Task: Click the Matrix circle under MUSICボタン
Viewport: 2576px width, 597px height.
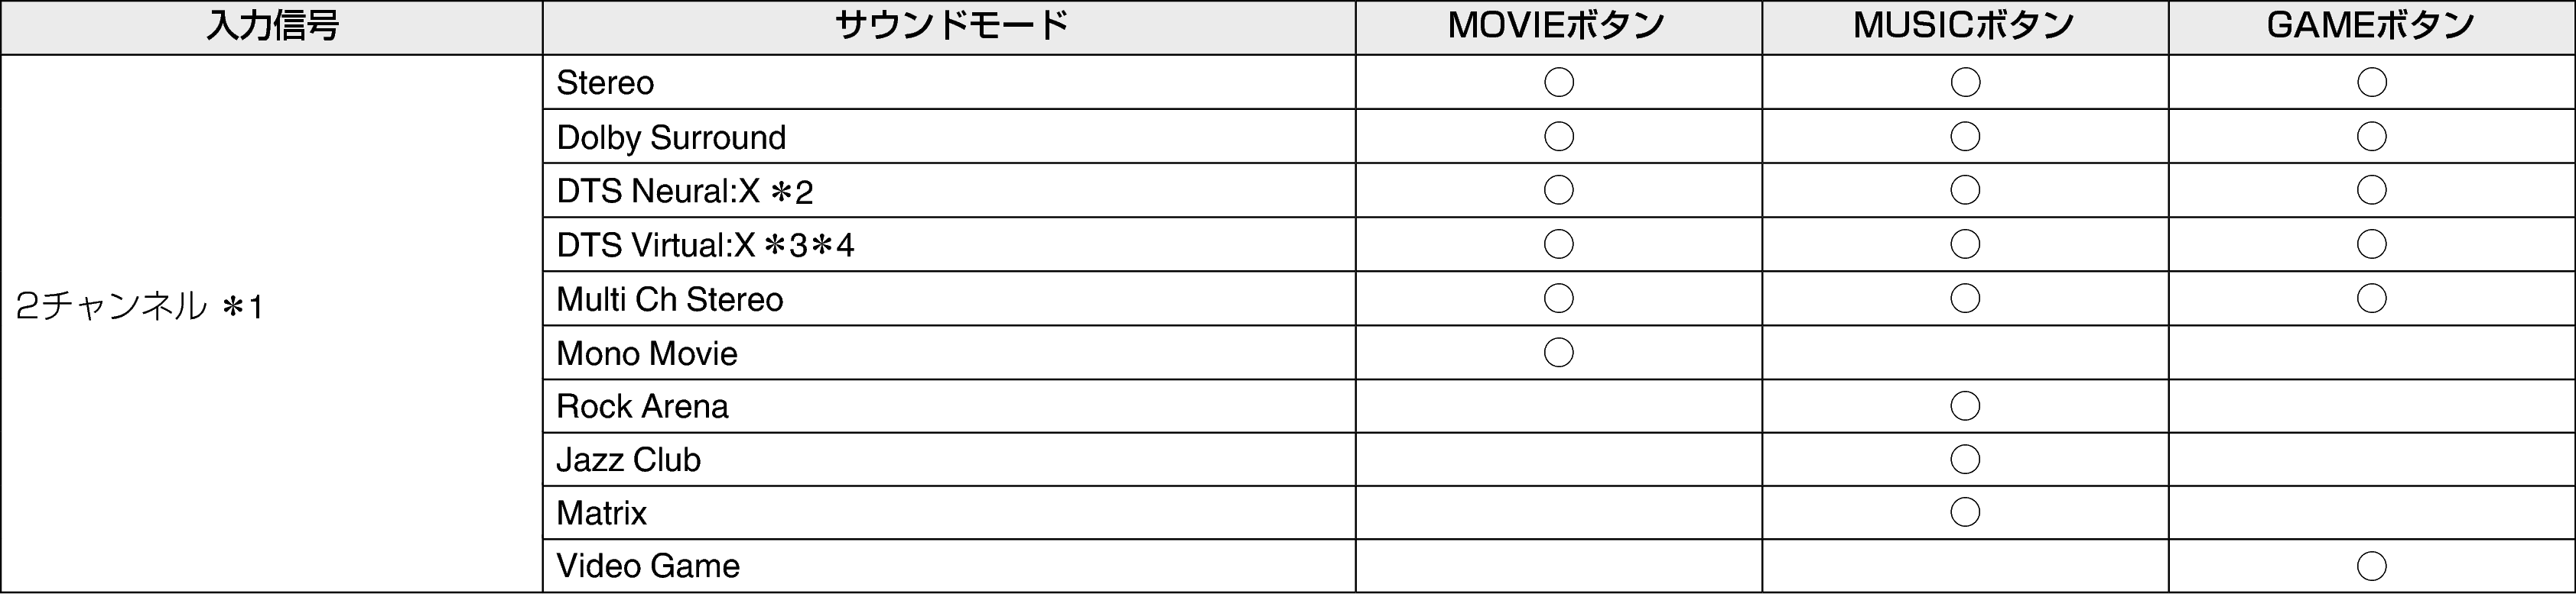Action: click(x=1965, y=512)
